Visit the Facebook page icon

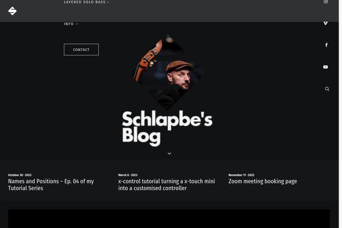(x=326, y=45)
